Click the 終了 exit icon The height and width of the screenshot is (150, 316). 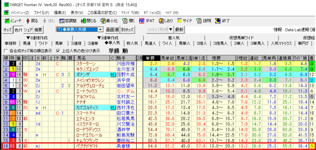tap(222, 21)
